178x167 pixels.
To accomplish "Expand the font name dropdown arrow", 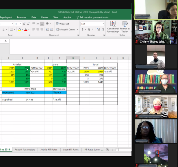I will tap(12, 24).
